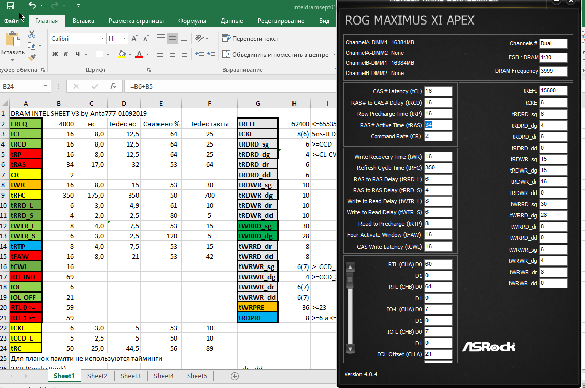Open the Borders dropdown arrow
The height and width of the screenshot is (388, 585).
[x=108, y=54]
